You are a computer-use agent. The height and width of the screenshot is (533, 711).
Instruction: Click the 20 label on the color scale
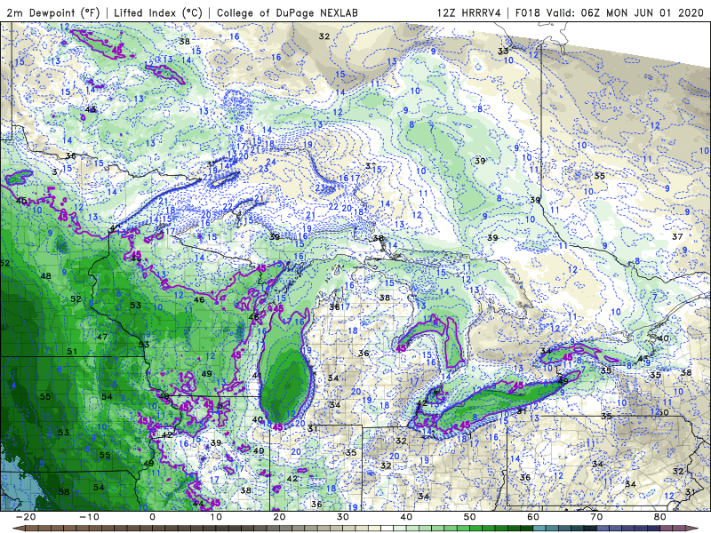click(x=279, y=517)
